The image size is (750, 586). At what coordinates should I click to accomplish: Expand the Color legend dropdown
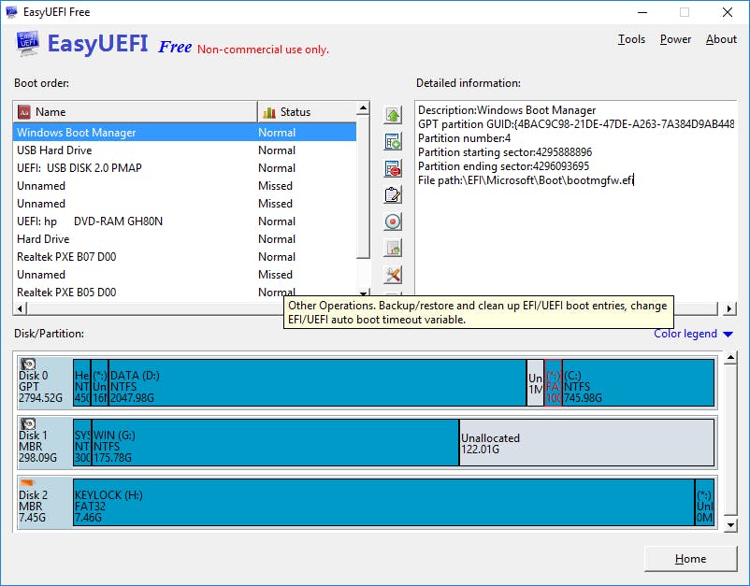click(693, 334)
